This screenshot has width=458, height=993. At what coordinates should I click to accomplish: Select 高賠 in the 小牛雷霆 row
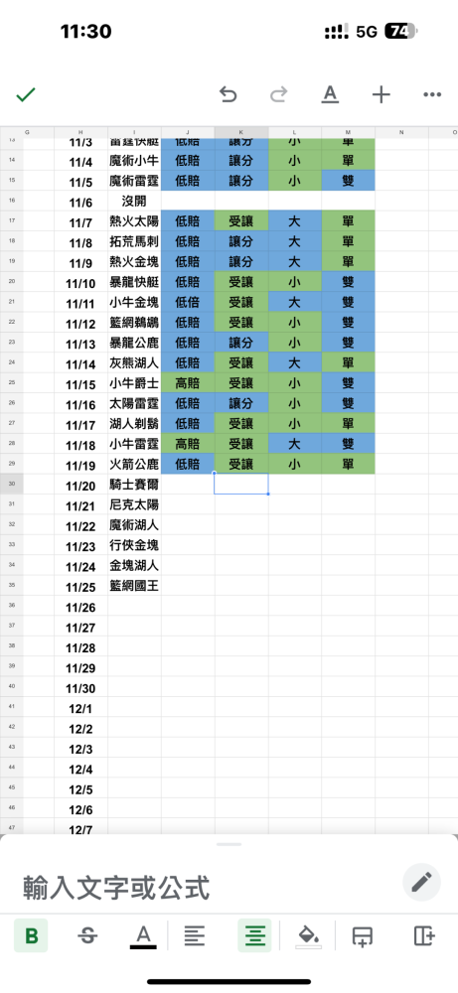click(x=188, y=444)
